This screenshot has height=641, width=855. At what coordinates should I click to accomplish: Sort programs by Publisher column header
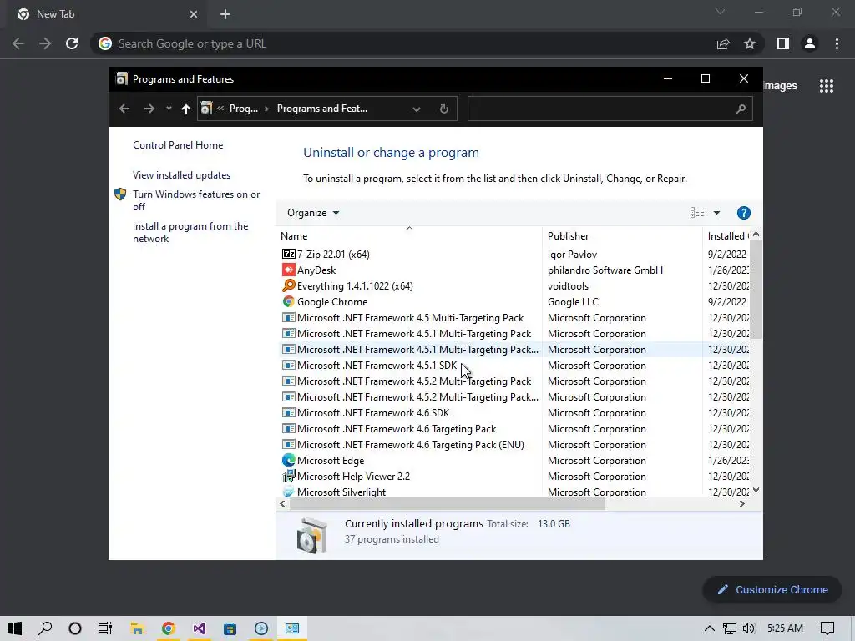pos(622,236)
